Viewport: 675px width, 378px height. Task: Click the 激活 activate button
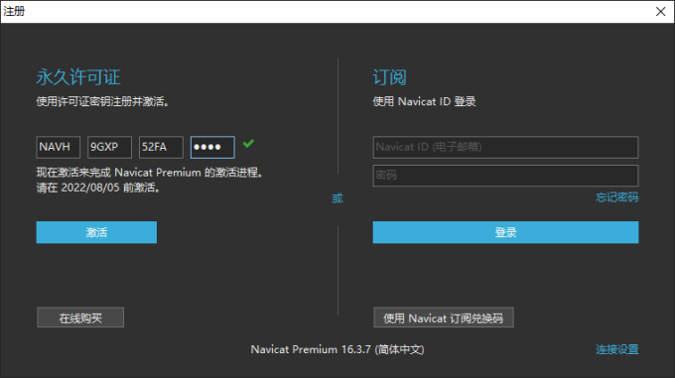tap(96, 232)
